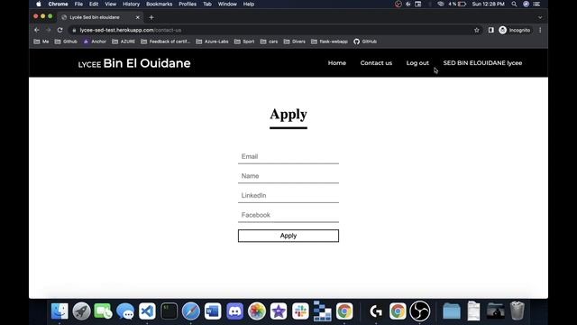Click the LYCEE Bin El Ouidane logo

point(134,63)
